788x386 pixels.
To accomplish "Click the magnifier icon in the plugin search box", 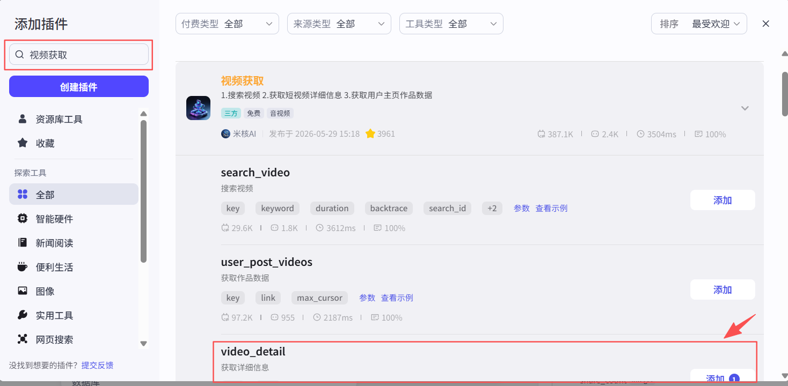I will pos(20,55).
